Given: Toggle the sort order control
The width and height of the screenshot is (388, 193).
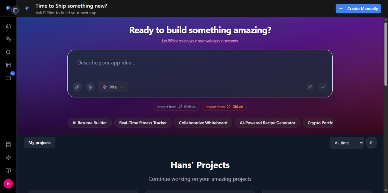Looking at the screenshot, I should 371,142.
